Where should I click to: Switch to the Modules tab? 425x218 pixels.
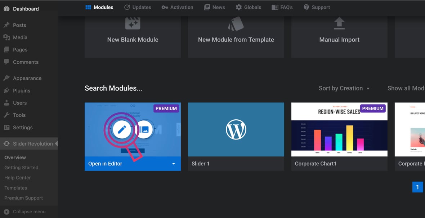[x=99, y=7]
